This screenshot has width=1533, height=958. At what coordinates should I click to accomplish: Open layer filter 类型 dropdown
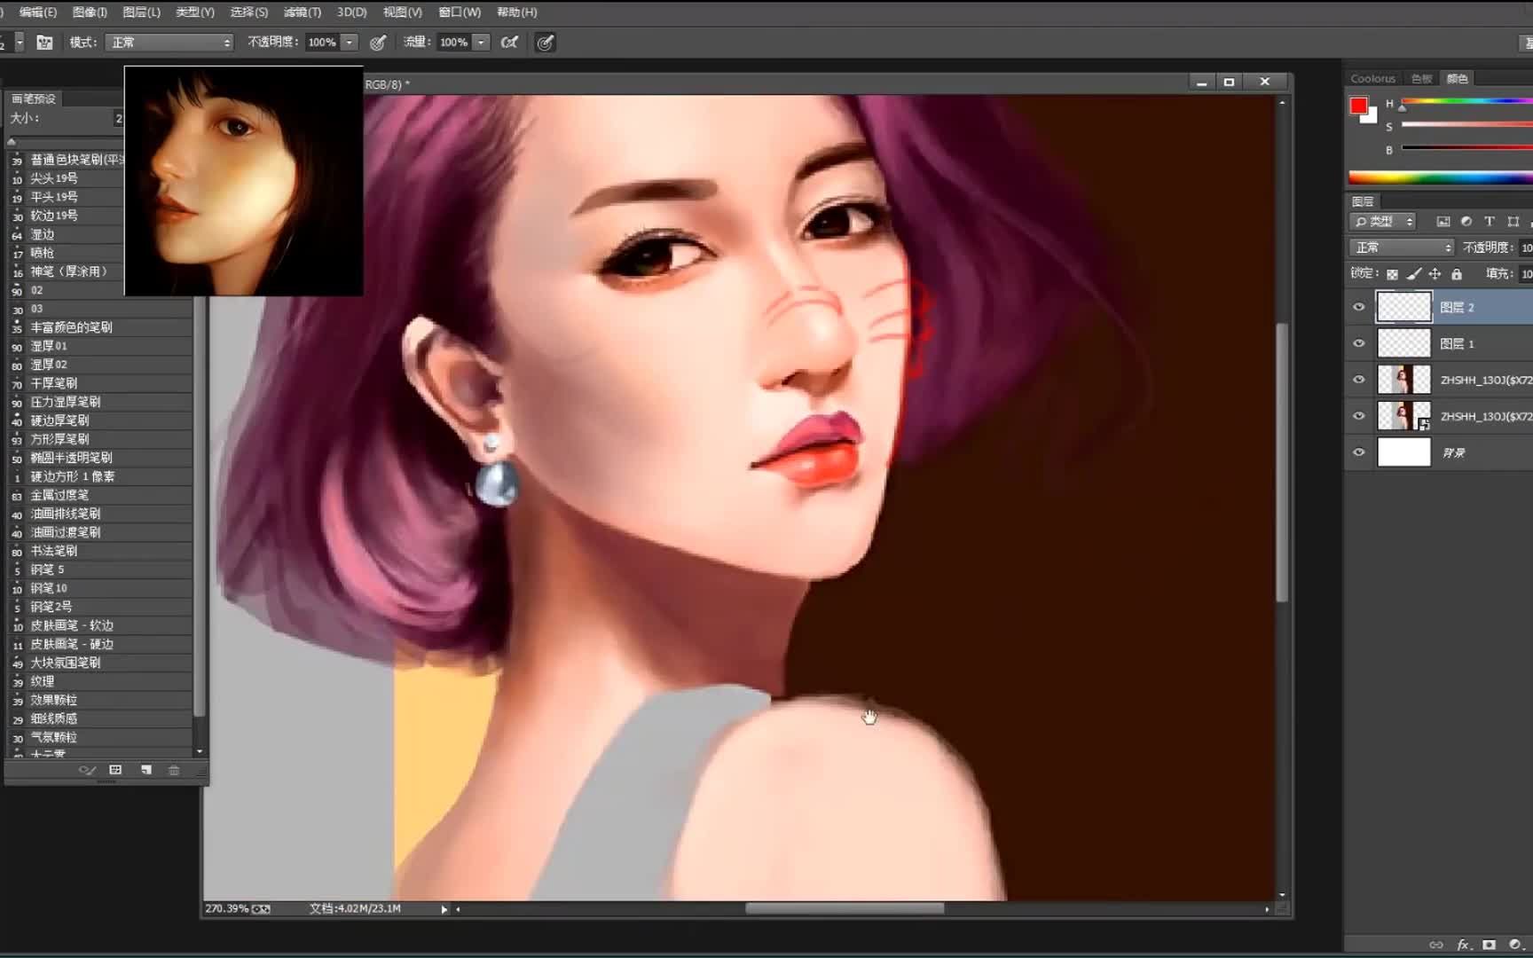tap(1383, 222)
